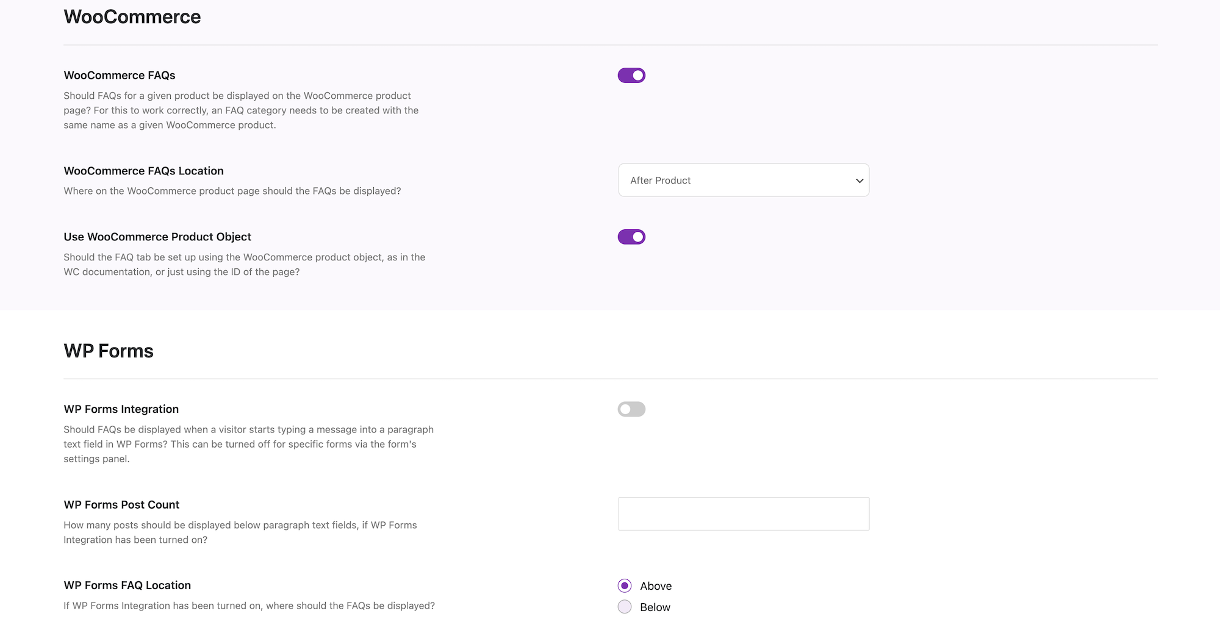Click the WP Forms section heading
Image resolution: width=1220 pixels, height=619 pixels.
109,351
